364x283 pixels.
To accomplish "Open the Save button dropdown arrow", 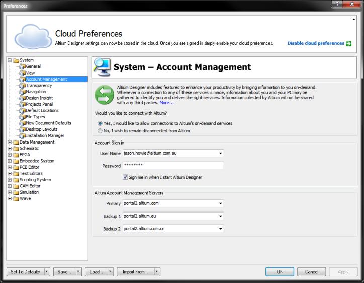I will tap(78, 271).
